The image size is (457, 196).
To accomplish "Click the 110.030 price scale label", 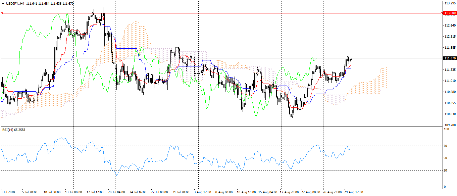I will (x=449, y=114).
